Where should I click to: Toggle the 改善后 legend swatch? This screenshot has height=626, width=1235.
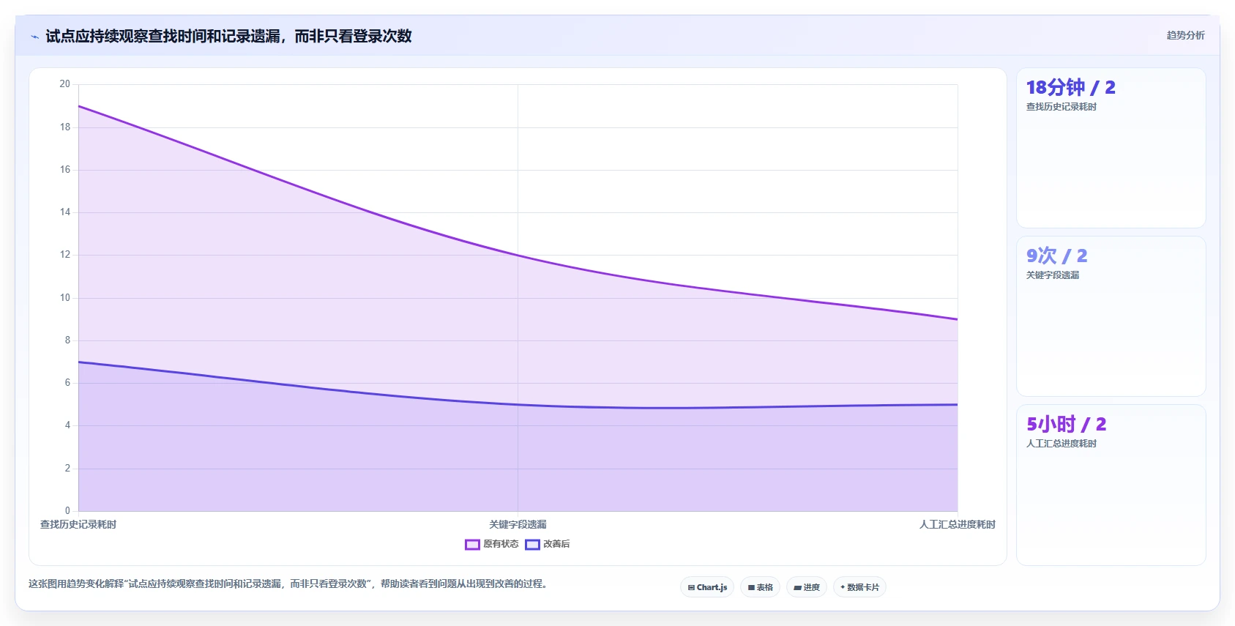[x=532, y=544]
